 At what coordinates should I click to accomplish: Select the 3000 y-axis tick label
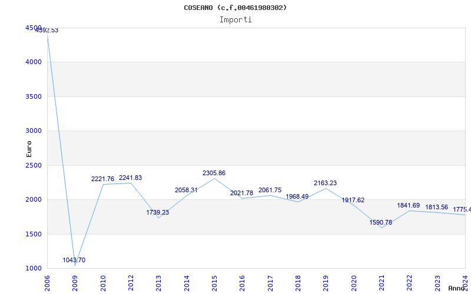point(34,131)
